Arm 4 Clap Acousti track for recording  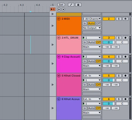click(125, 57)
